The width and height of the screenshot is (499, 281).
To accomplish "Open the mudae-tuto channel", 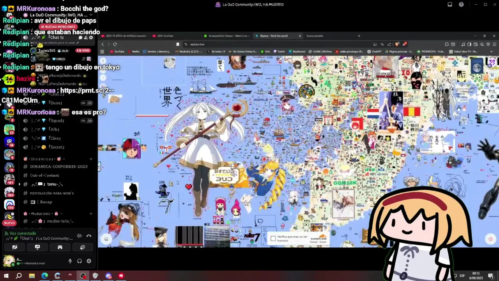I will (x=58, y=221).
